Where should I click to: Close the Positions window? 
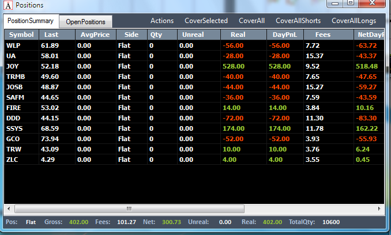click(372, 3)
